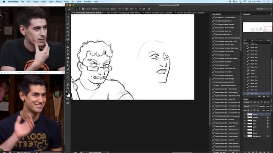Open the Window menu
273x153 pixels.
tap(87, 2)
